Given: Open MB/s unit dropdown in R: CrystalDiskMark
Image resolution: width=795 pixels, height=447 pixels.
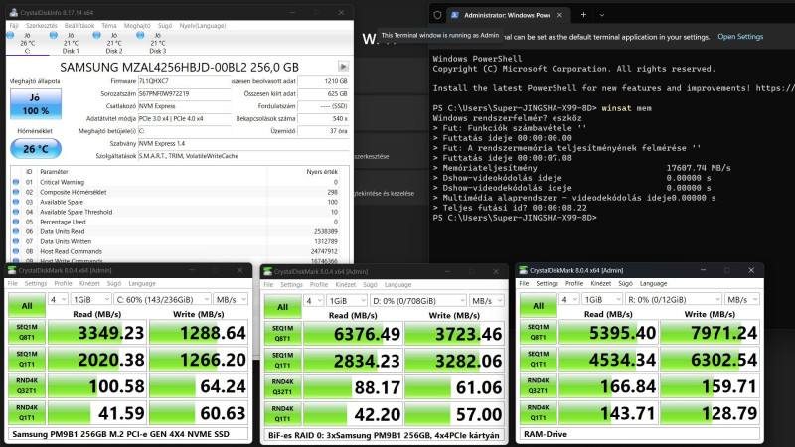Looking at the screenshot, I should 742,300.
